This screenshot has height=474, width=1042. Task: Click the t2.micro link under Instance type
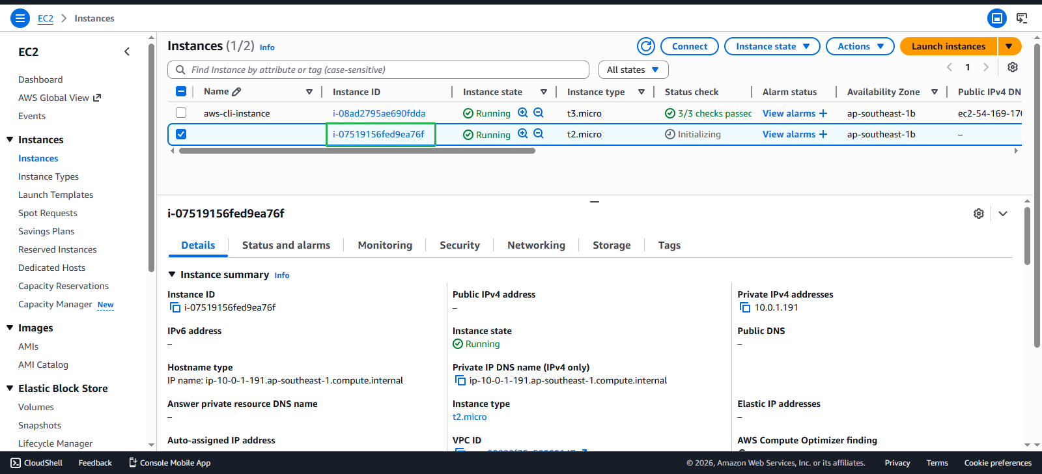tap(470, 417)
